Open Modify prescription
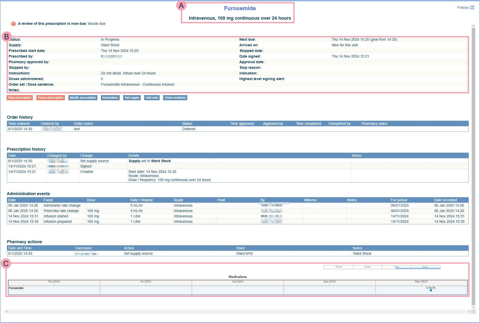The height and width of the screenshot is (323, 480). (x=83, y=98)
